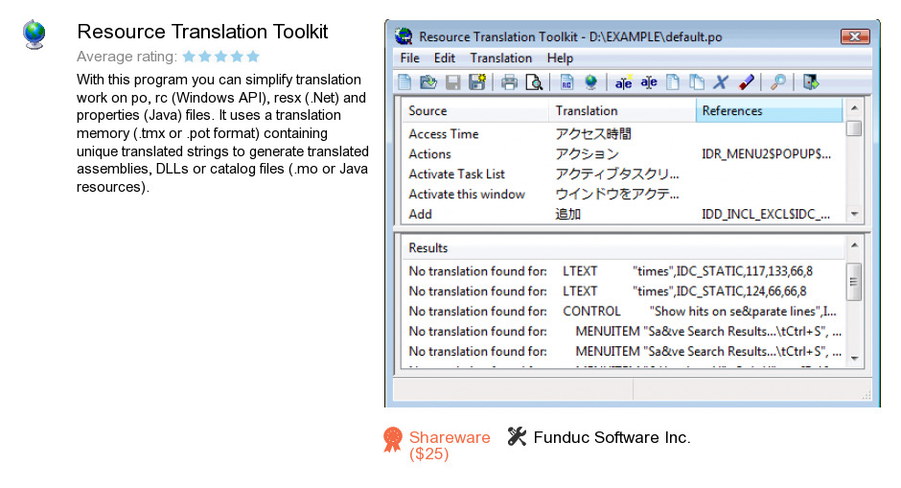Click the アクセス時間 translation cell

point(593,134)
